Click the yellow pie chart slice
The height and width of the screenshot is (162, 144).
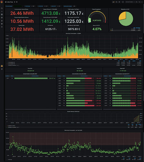pyautogui.click(x=123, y=16)
